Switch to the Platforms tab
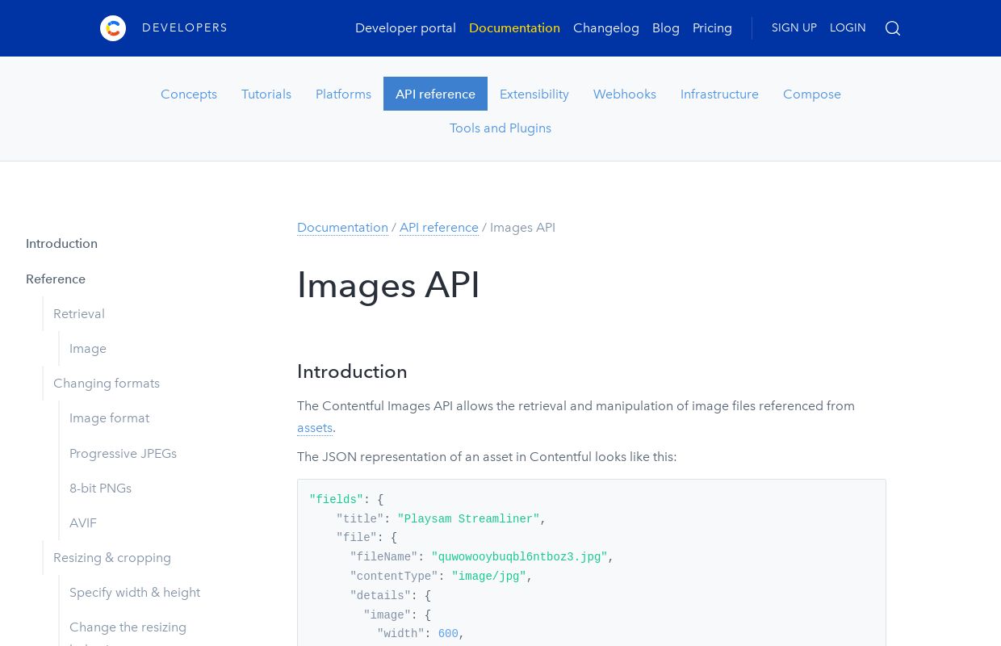1001x646 pixels. point(343,94)
